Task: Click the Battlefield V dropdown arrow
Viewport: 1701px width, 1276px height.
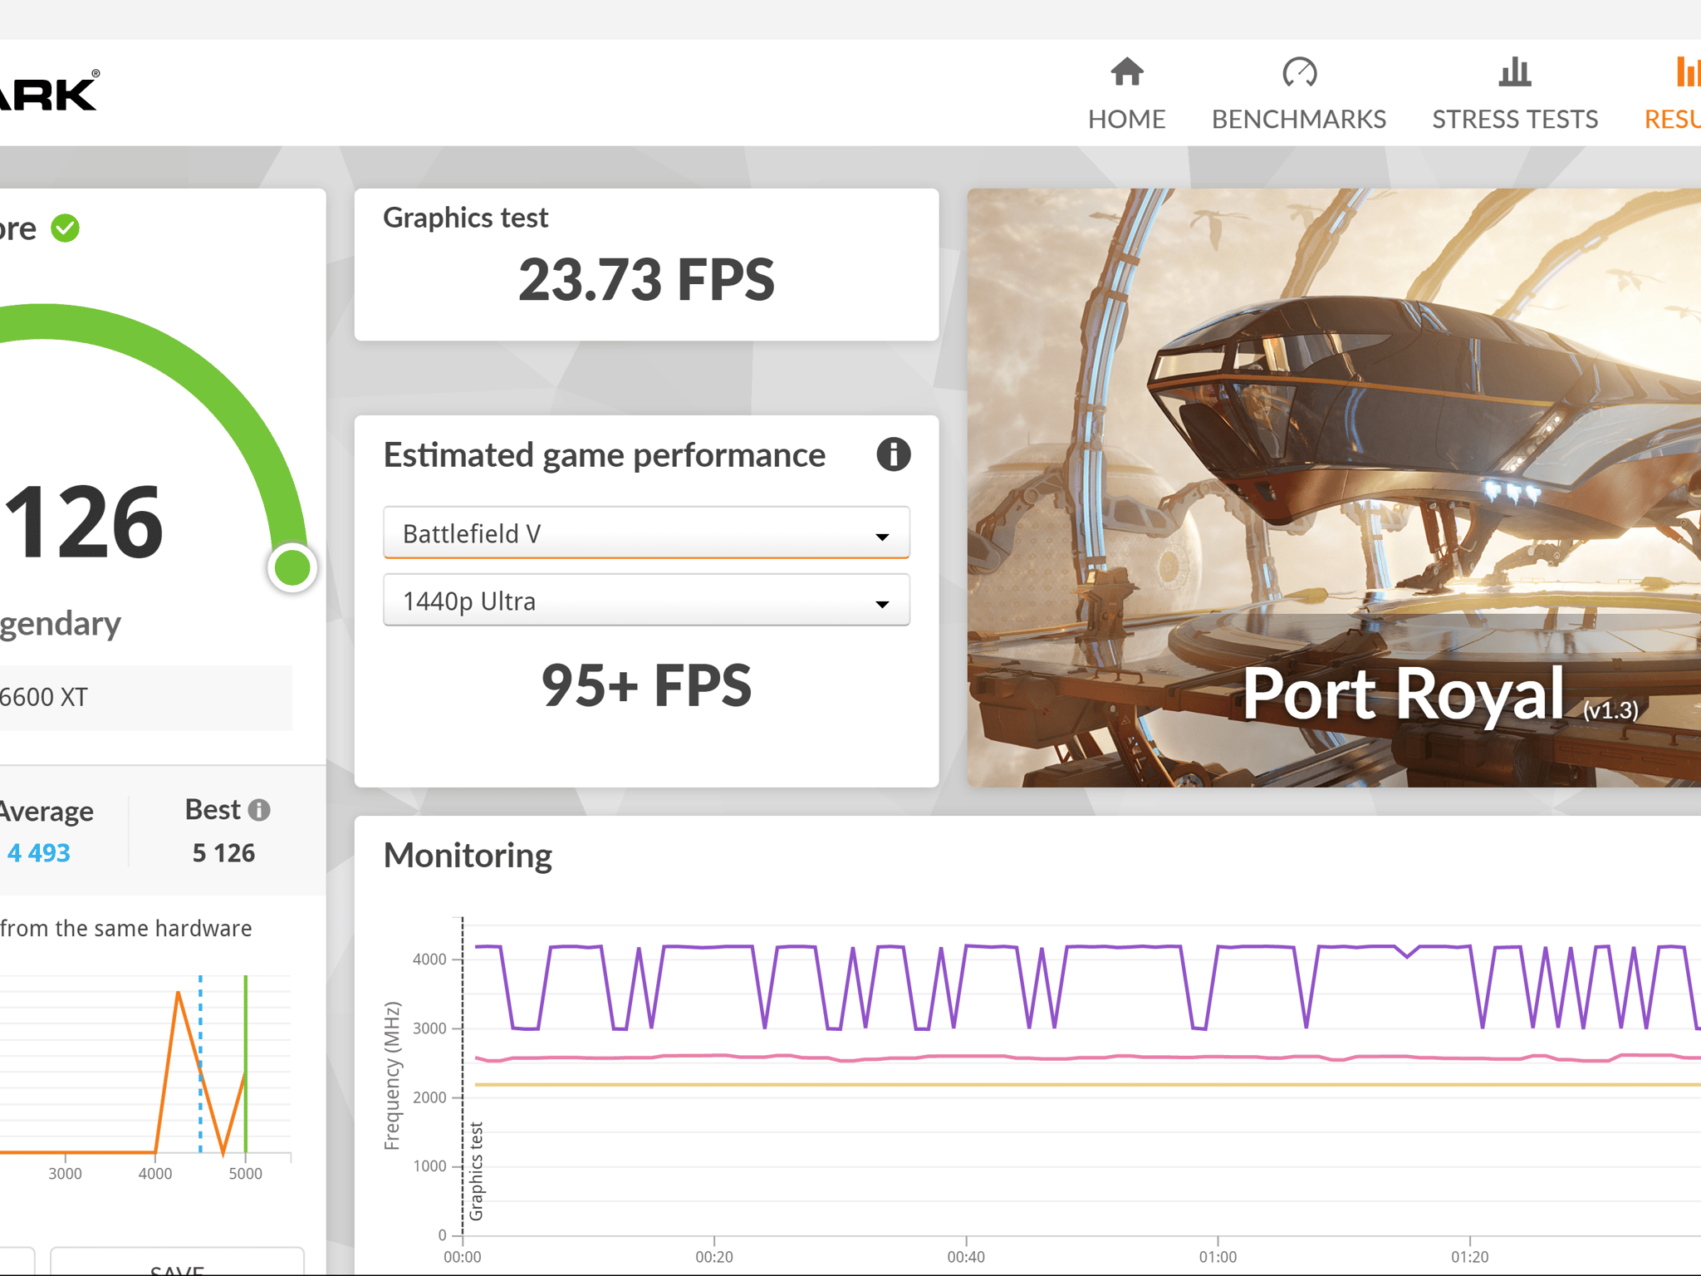Action: pyautogui.click(x=882, y=537)
